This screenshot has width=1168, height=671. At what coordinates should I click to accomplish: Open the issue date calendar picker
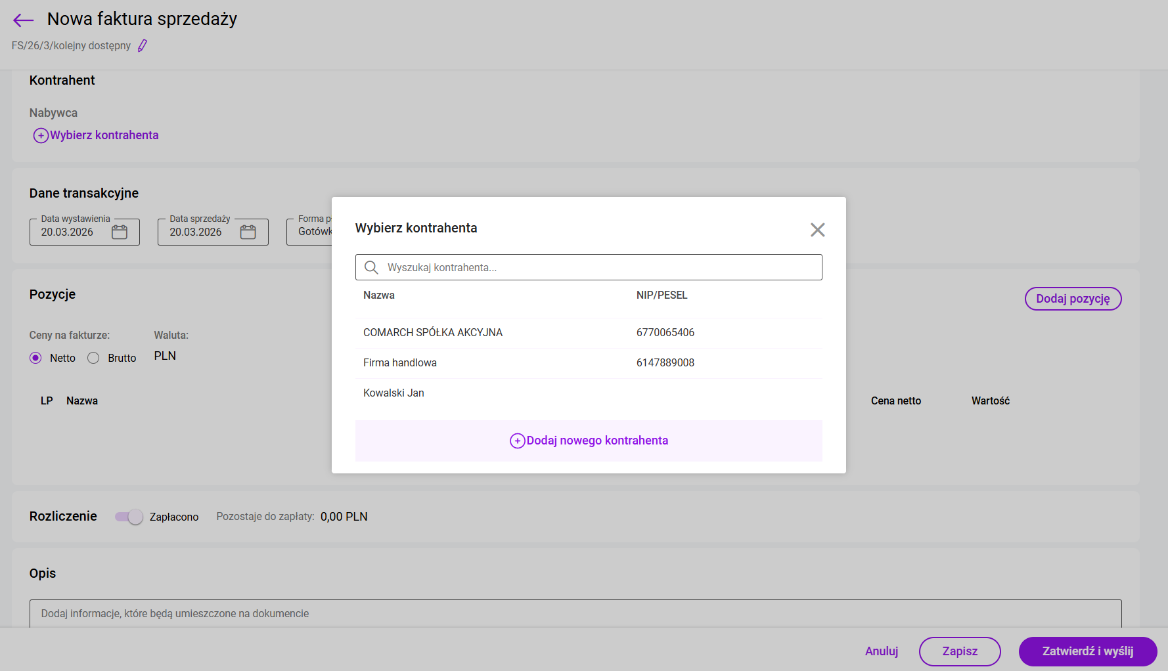pos(120,232)
